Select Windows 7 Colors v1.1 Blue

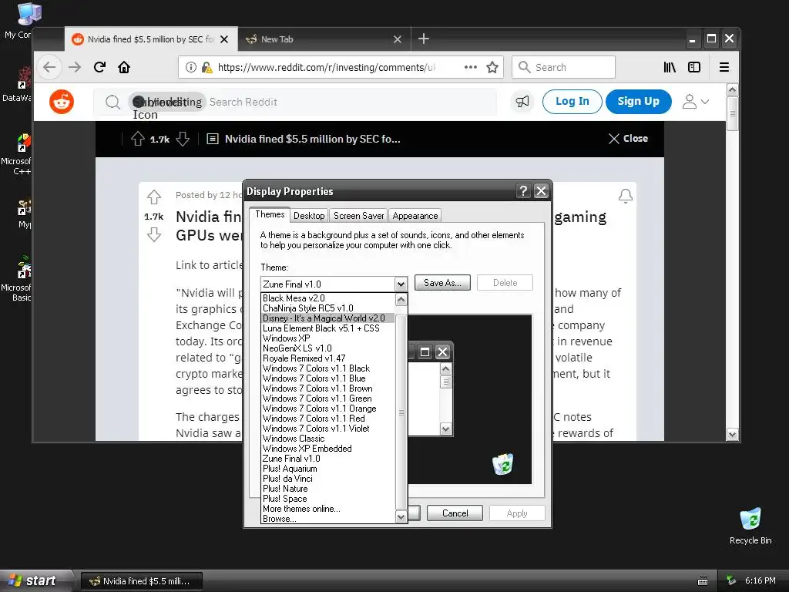pos(327,378)
